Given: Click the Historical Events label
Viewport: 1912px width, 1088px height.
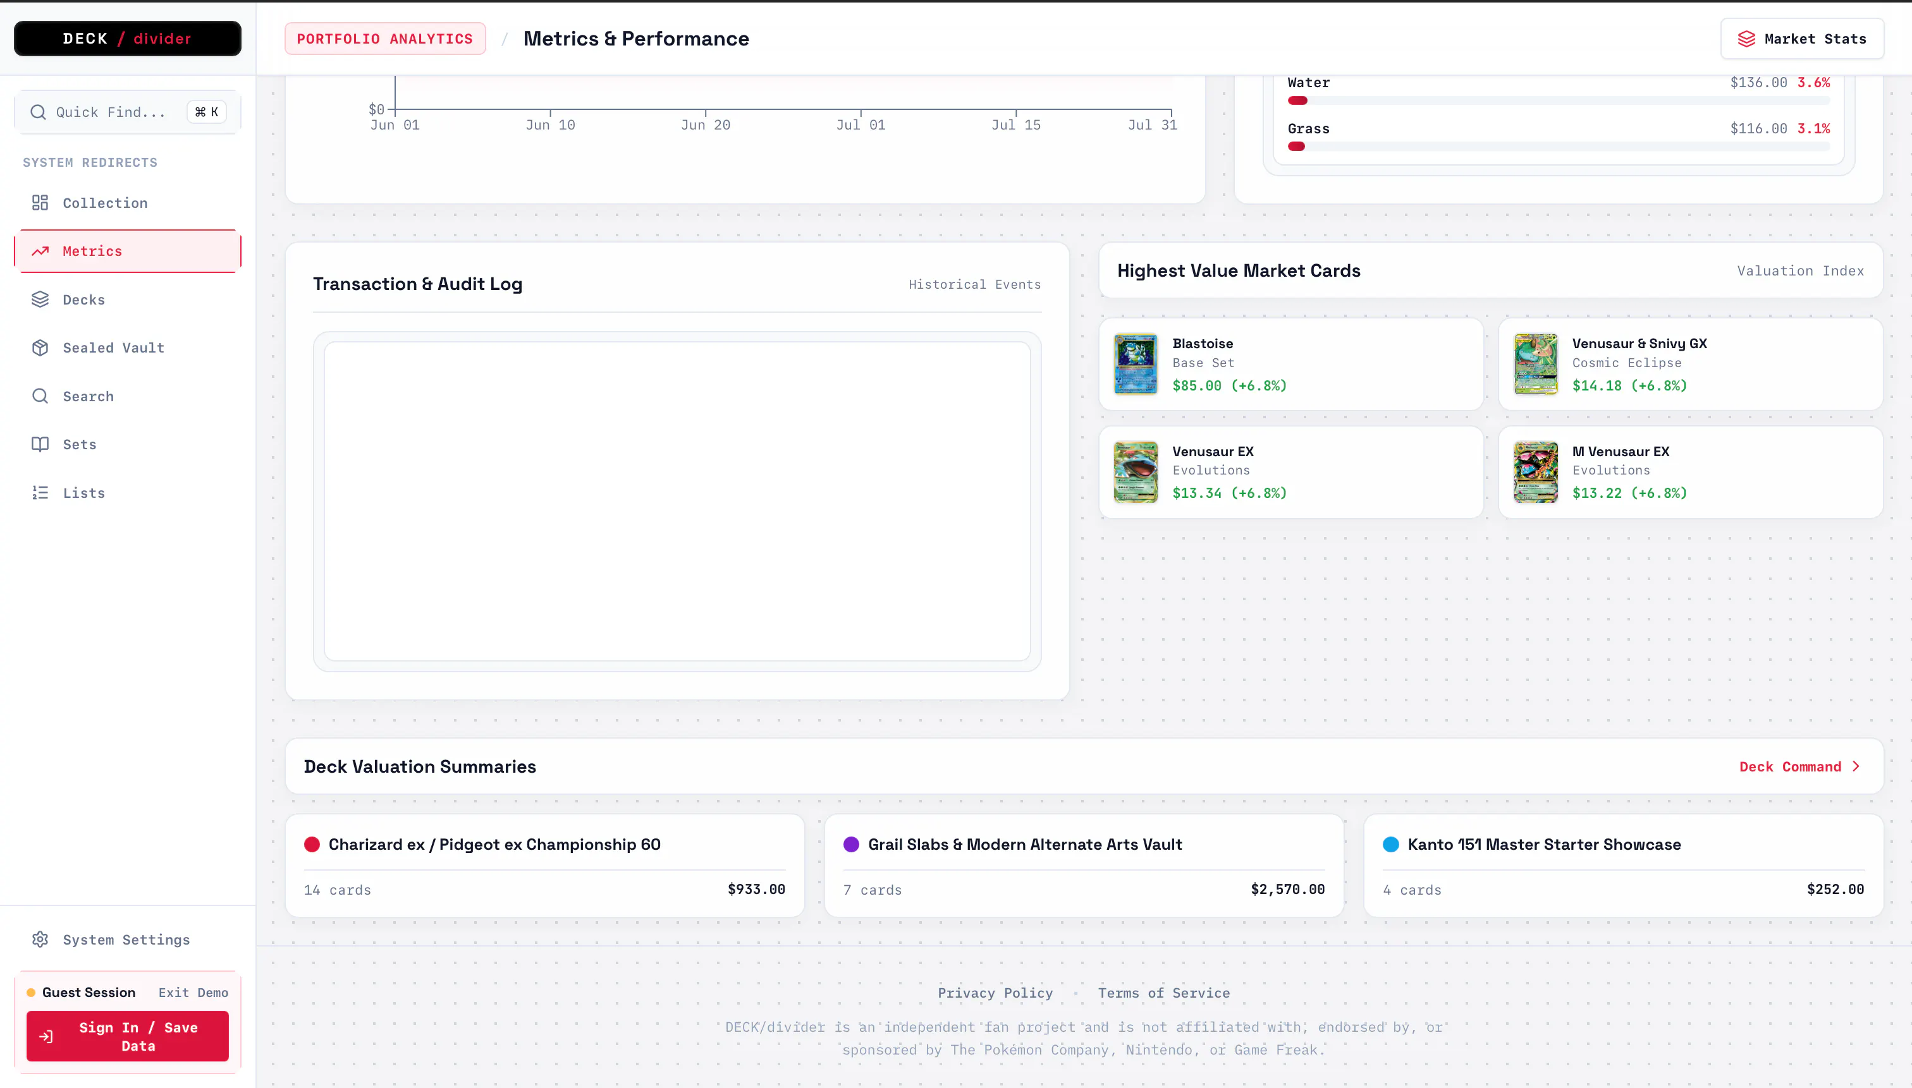Looking at the screenshot, I should tap(974, 284).
